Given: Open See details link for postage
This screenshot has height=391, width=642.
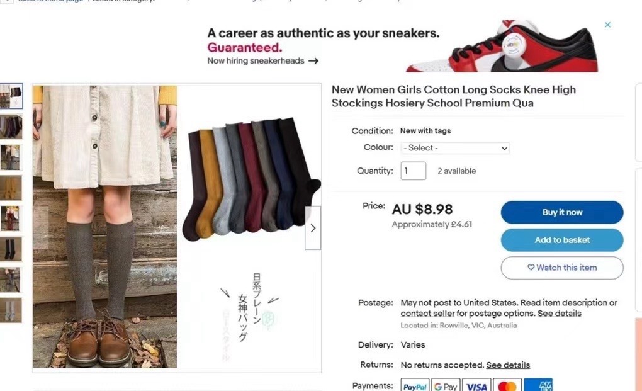Looking at the screenshot, I should (560, 314).
